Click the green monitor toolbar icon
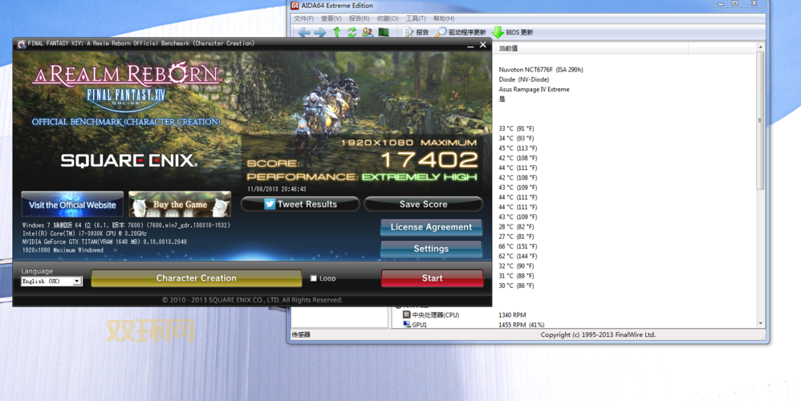 click(x=383, y=32)
